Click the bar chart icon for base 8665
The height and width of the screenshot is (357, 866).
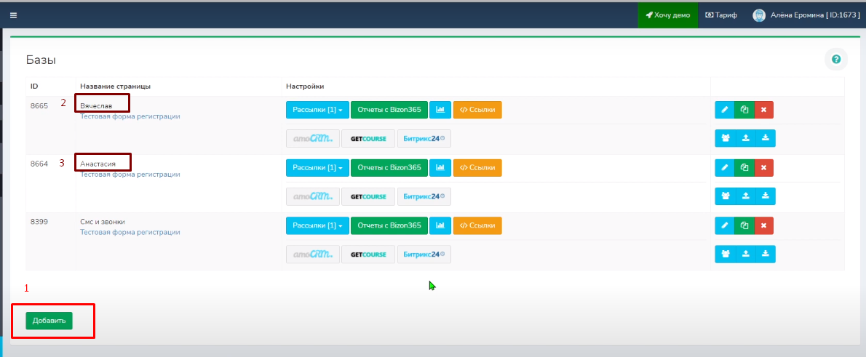440,110
